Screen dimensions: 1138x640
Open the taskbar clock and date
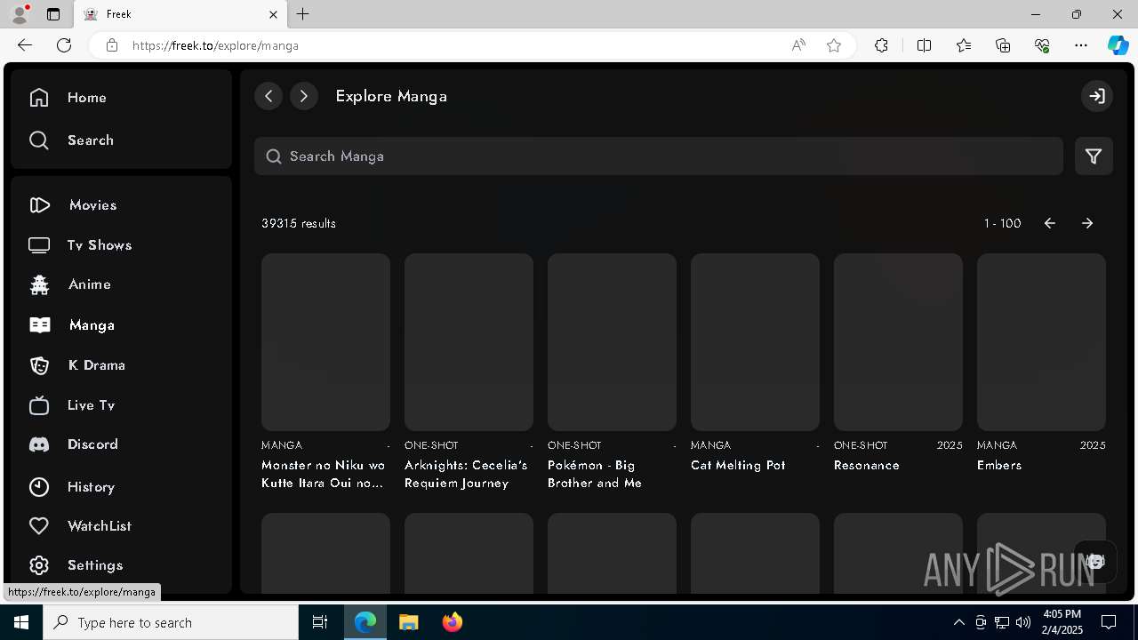pos(1062,622)
